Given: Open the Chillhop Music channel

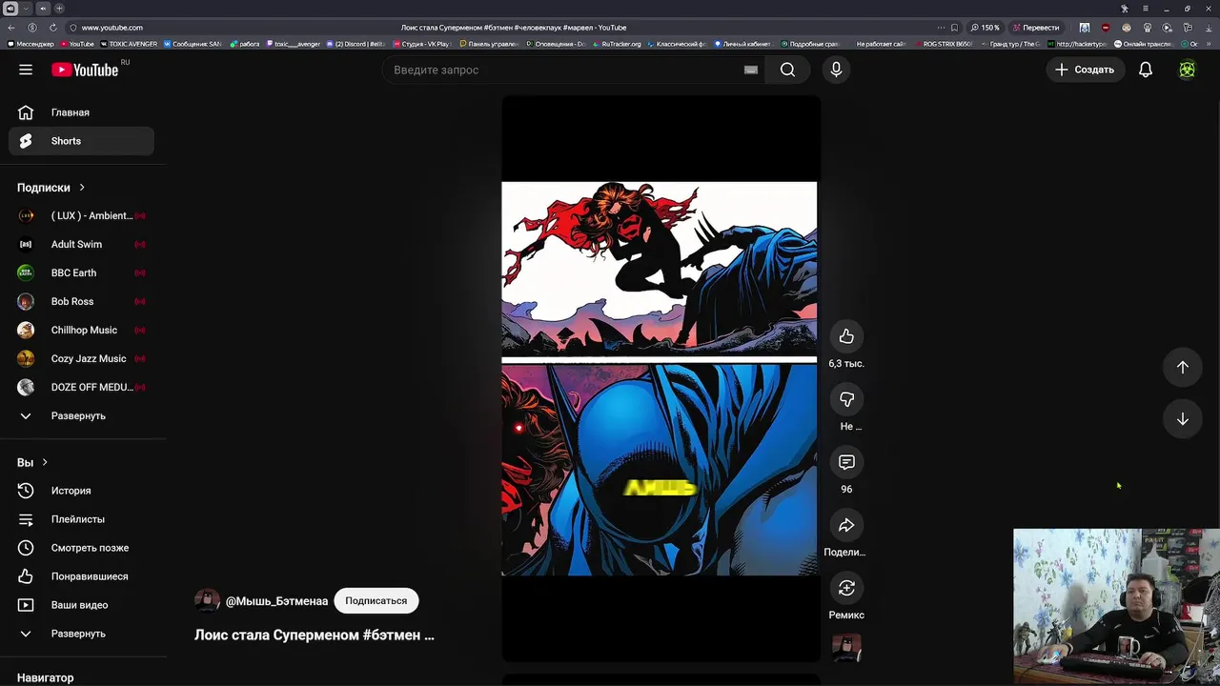Looking at the screenshot, I should (x=82, y=330).
